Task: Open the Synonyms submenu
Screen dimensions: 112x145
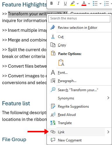Action: coord(79,98)
